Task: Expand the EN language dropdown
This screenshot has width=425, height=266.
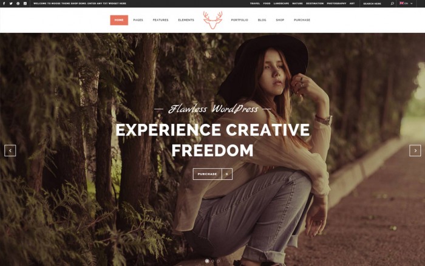Action: point(406,4)
